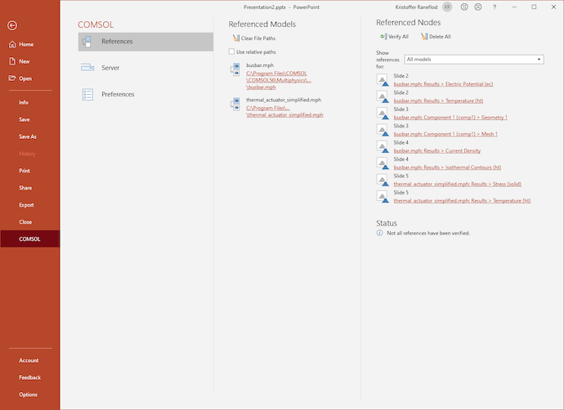Click the Open folder icon
Viewport: 564px width, 410px height.
tap(12, 78)
